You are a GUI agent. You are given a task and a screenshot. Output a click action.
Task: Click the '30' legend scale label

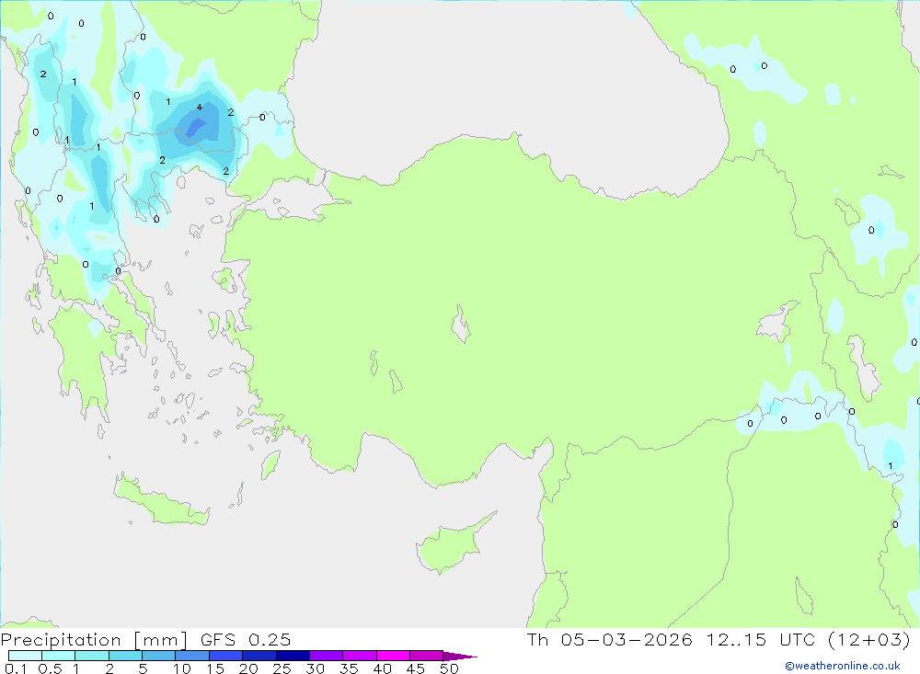(316, 668)
